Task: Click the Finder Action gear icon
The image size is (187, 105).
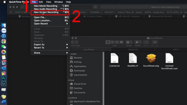Action: 138,42
